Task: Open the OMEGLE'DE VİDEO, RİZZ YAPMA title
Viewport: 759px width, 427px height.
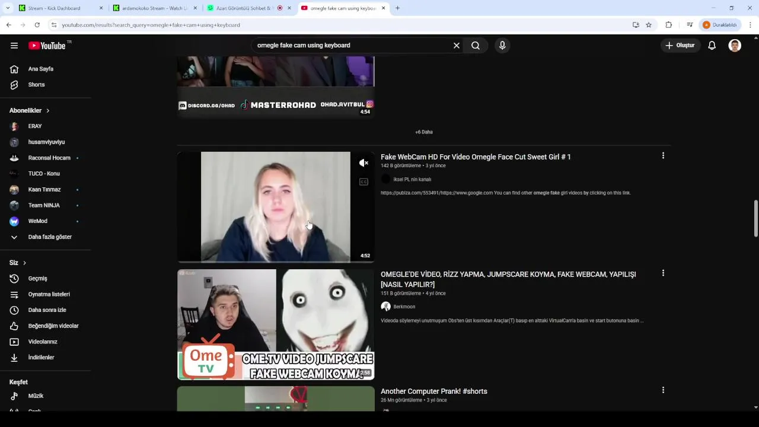Action: pos(508,279)
